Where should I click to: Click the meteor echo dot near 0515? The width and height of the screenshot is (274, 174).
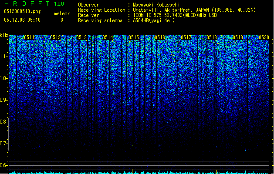[132, 146]
